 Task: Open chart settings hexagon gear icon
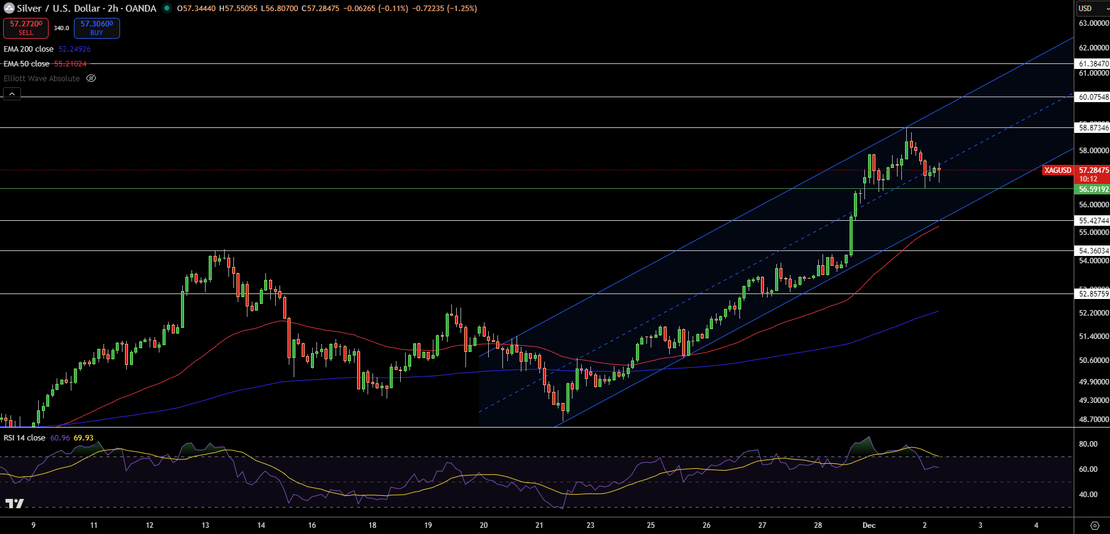[1094, 525]
